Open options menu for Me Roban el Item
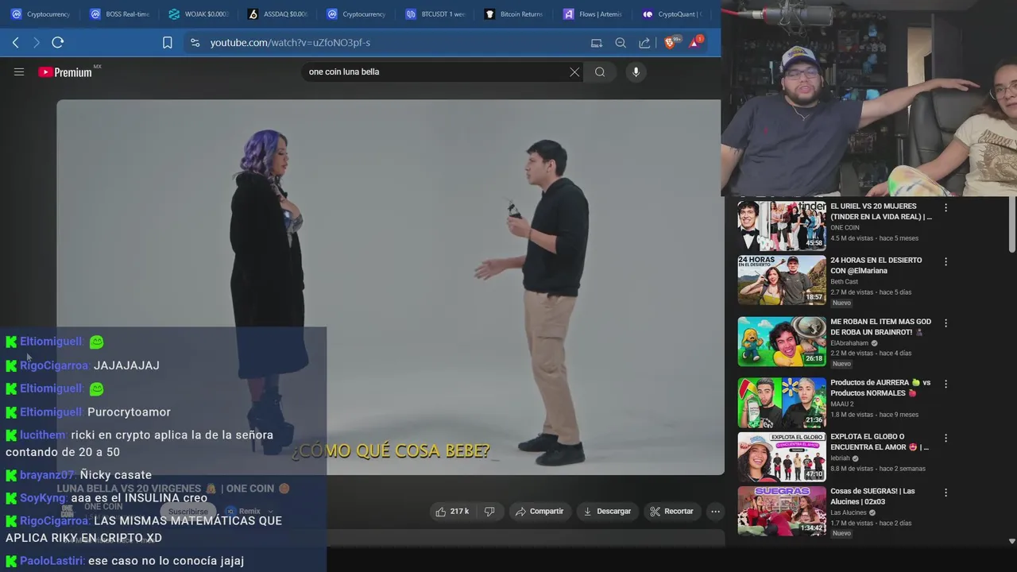Viewport: 1017px width, 572px height. (x=945, y=323)
